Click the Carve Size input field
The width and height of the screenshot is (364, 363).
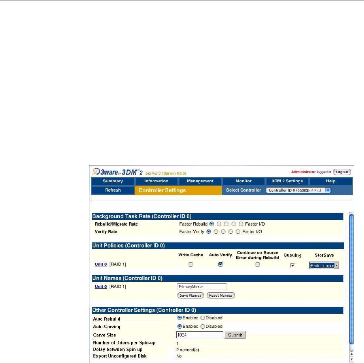pos(200,335)
